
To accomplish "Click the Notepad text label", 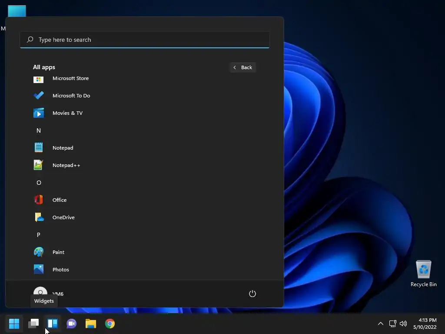I will coord(63,148).
